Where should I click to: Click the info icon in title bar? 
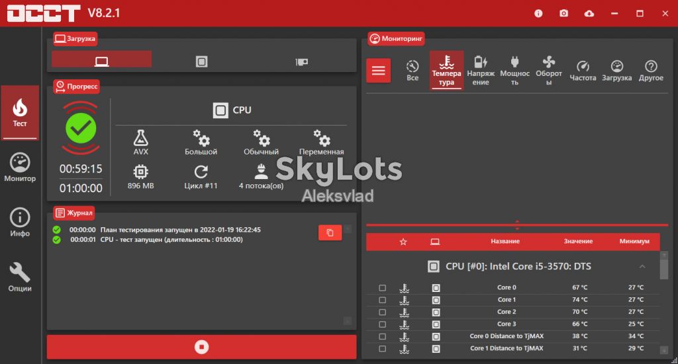click(538, 13)
